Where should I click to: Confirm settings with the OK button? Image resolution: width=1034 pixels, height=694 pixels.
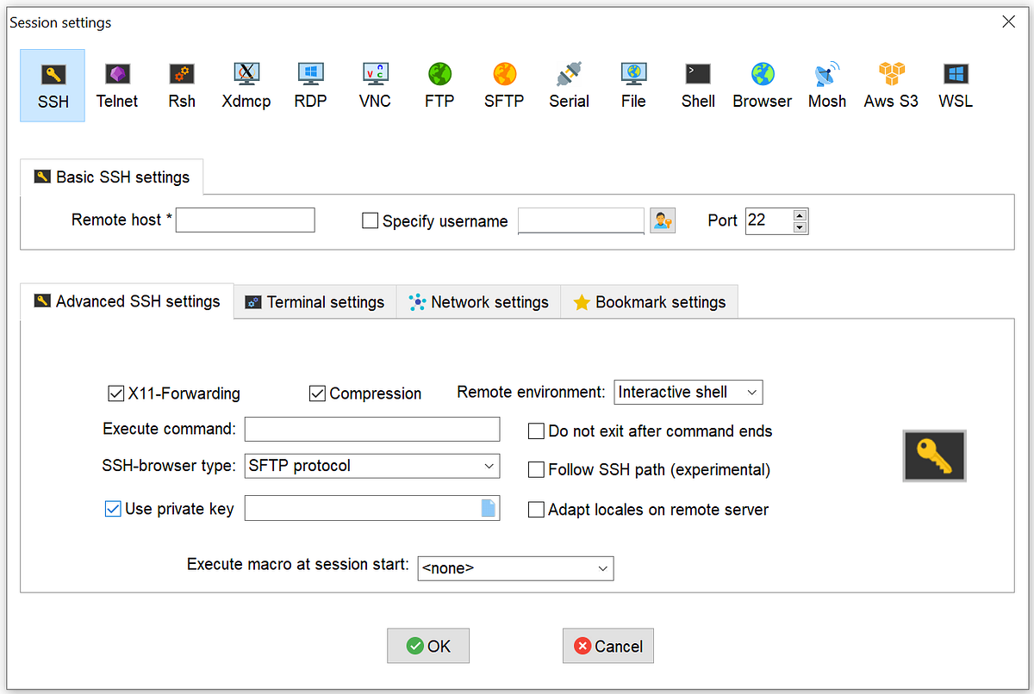point(428,645)
